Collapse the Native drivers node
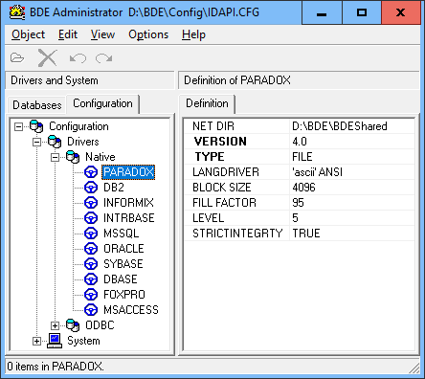 (x=55, y=157)
